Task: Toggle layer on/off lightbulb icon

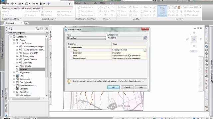Action: click(x=169, y=7)
